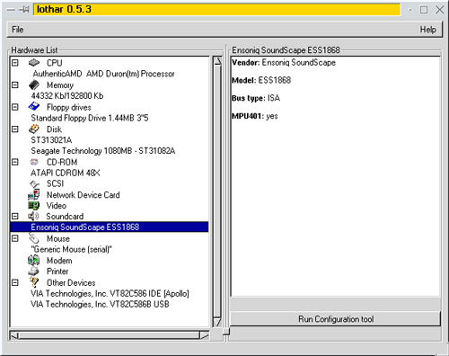Click the Soundcard speaker icon
The height and width of the screenshot is (356, 449).
pos(33,216)
